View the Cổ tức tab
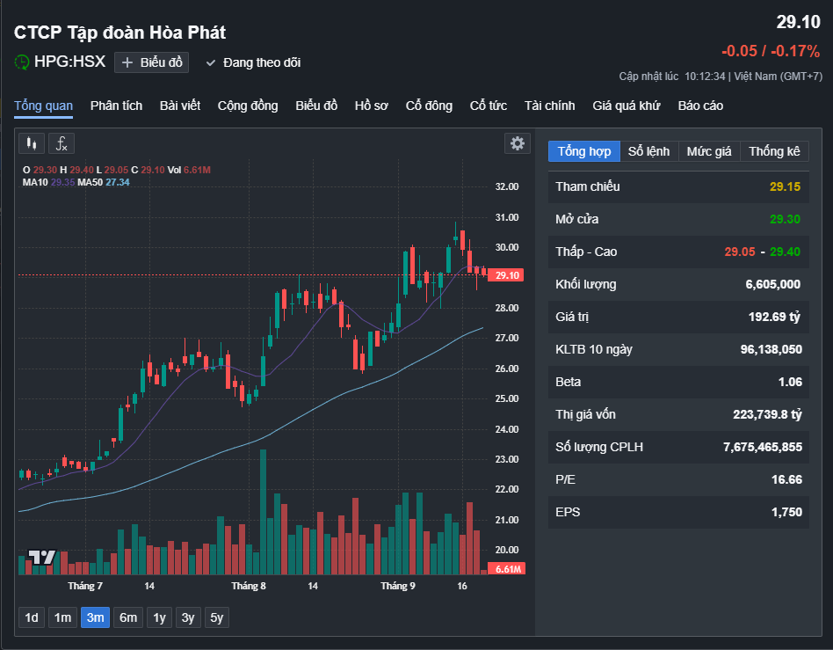The width and height of the screenshot is (833, 650). [489, 106]
